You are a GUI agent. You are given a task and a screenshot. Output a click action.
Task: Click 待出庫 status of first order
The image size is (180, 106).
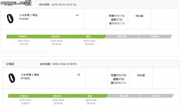pyautogui.click(x=139, y=16)
